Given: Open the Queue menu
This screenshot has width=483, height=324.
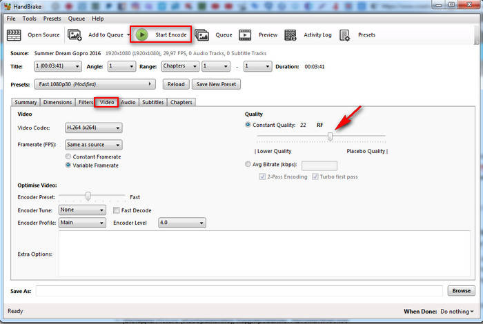Looking at the screenshot, I should 77,19.
